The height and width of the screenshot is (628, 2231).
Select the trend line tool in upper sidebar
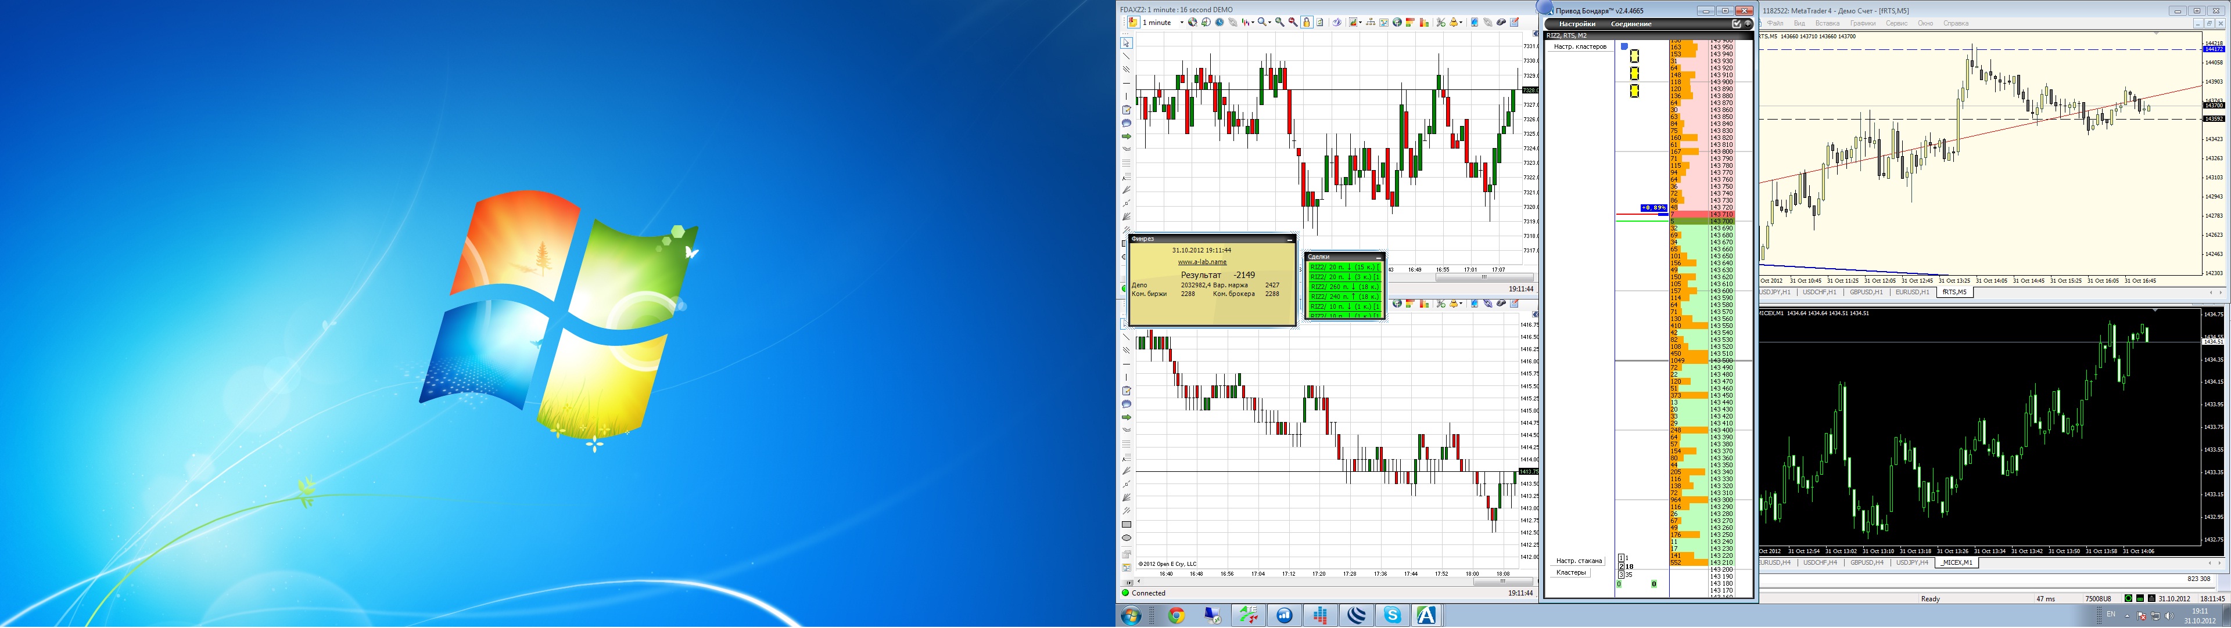(x=1127, y=56)
